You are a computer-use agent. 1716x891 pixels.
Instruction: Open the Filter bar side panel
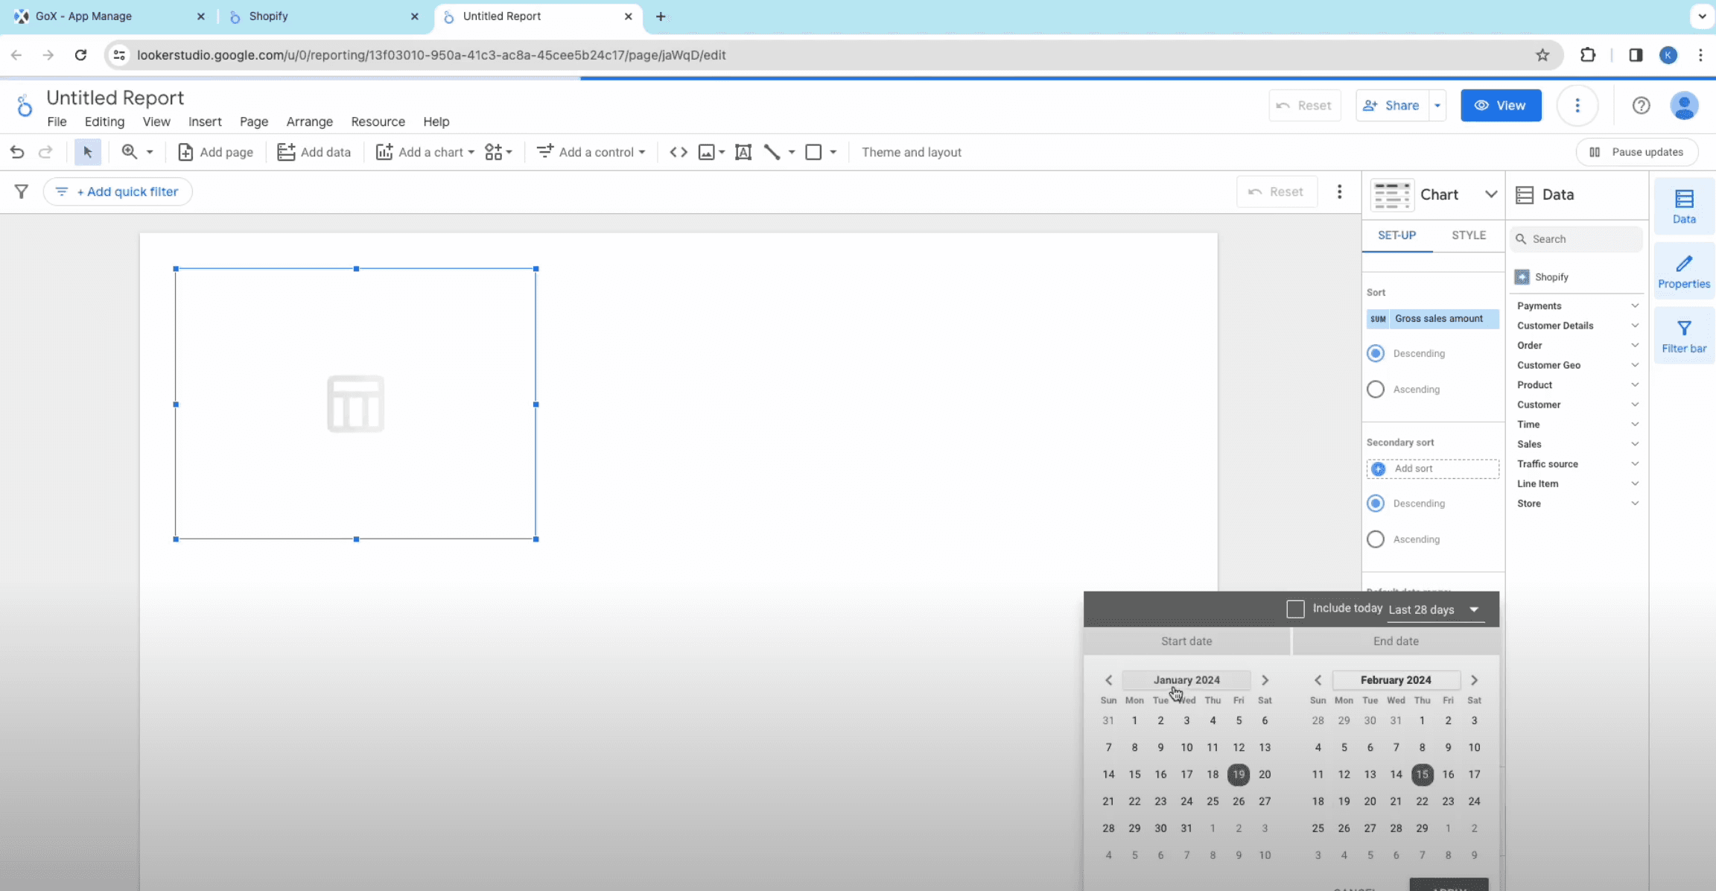tap(1683, 336)
